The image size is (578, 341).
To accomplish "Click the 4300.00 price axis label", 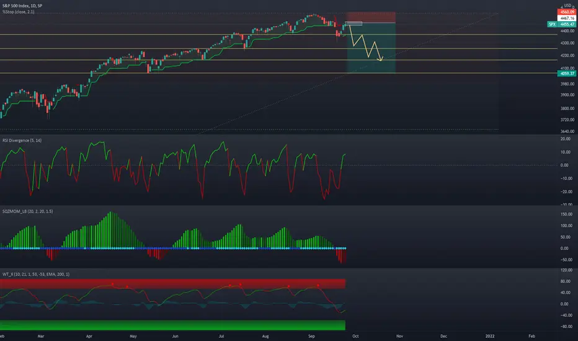I will 567,43.
